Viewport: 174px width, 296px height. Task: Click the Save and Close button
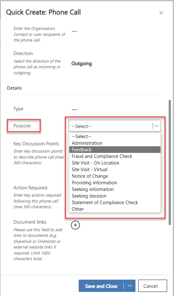tap(101, 286)
